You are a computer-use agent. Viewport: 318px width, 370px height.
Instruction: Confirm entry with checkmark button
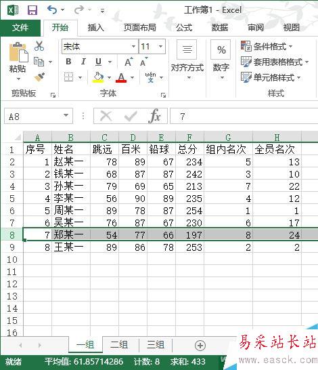point(131,116)
